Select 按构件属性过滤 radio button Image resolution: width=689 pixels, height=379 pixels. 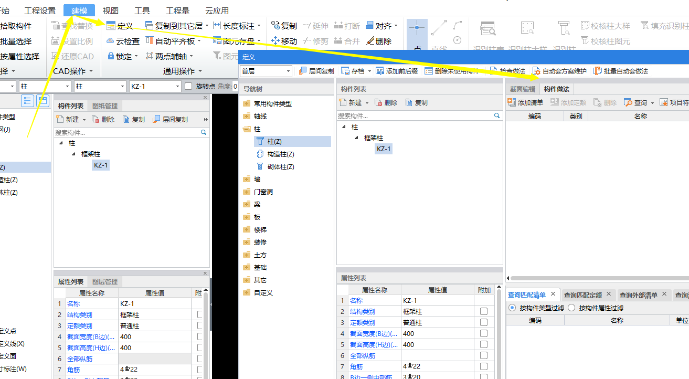click(571, 308)
